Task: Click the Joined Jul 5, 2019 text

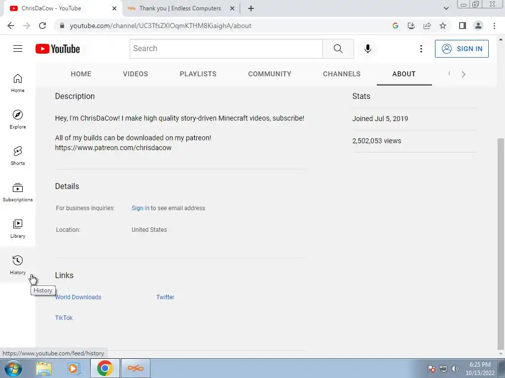Action: 380,119
